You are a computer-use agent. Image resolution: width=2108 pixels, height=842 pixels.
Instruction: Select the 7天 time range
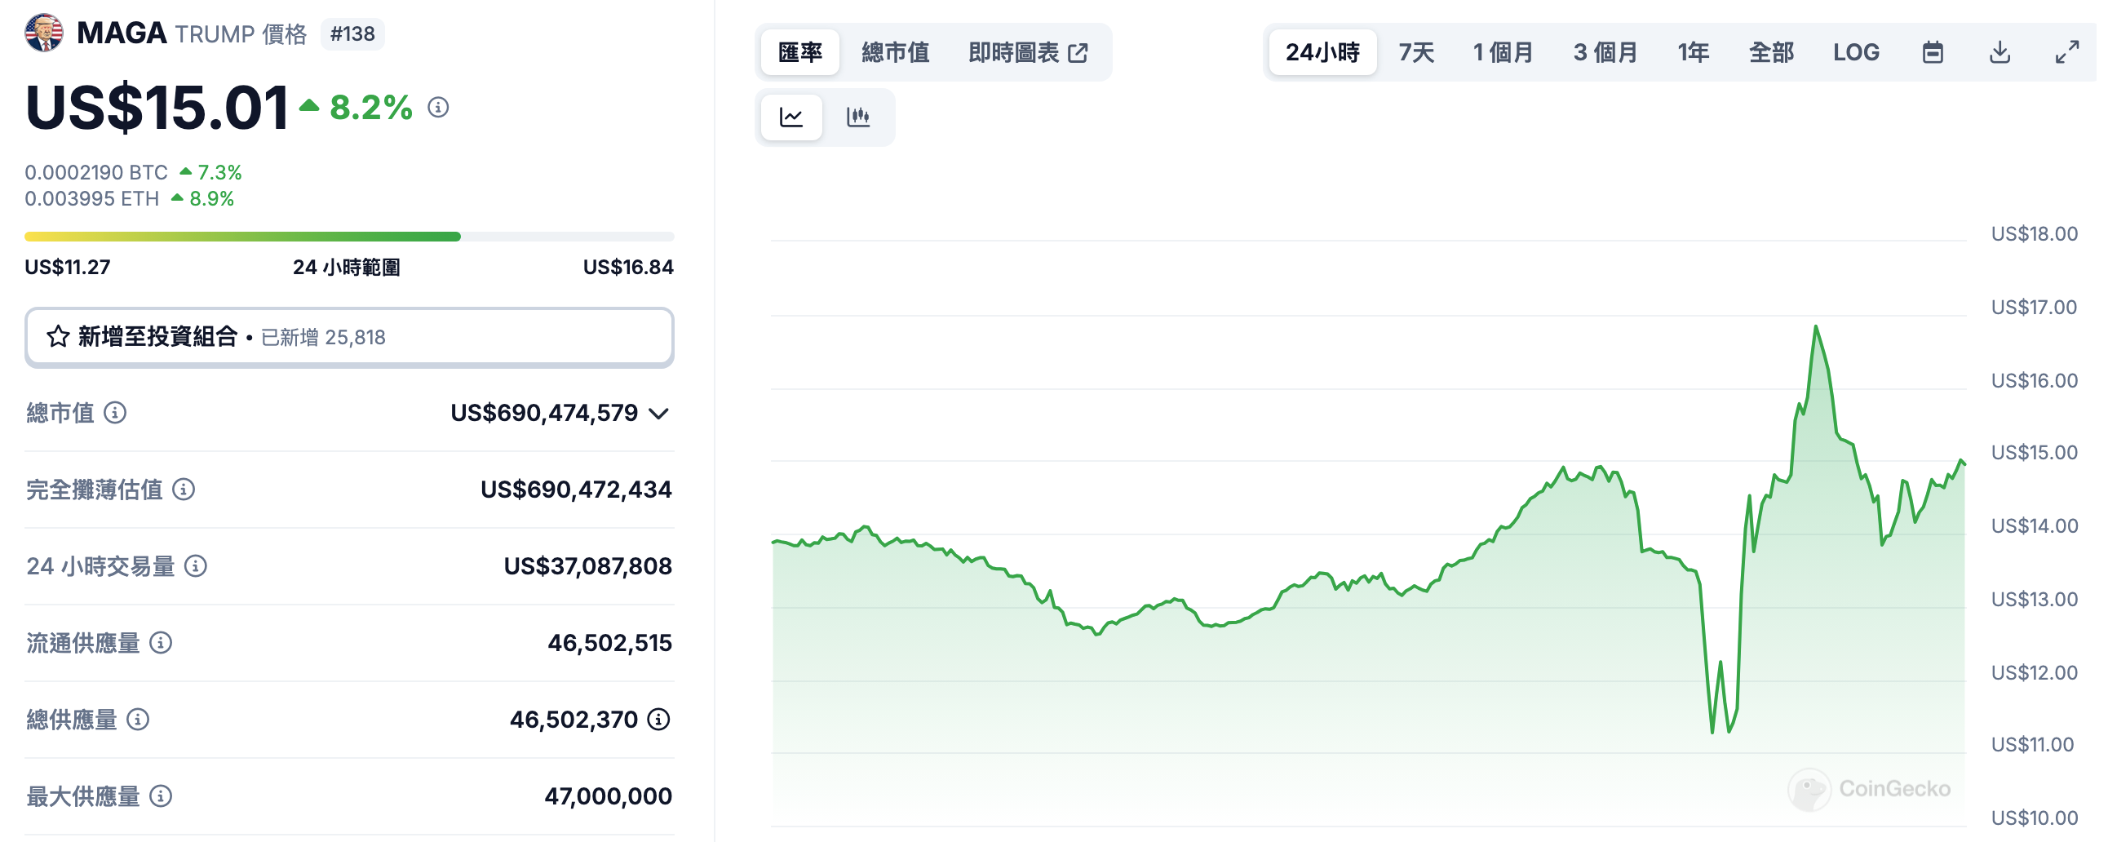1416,52
